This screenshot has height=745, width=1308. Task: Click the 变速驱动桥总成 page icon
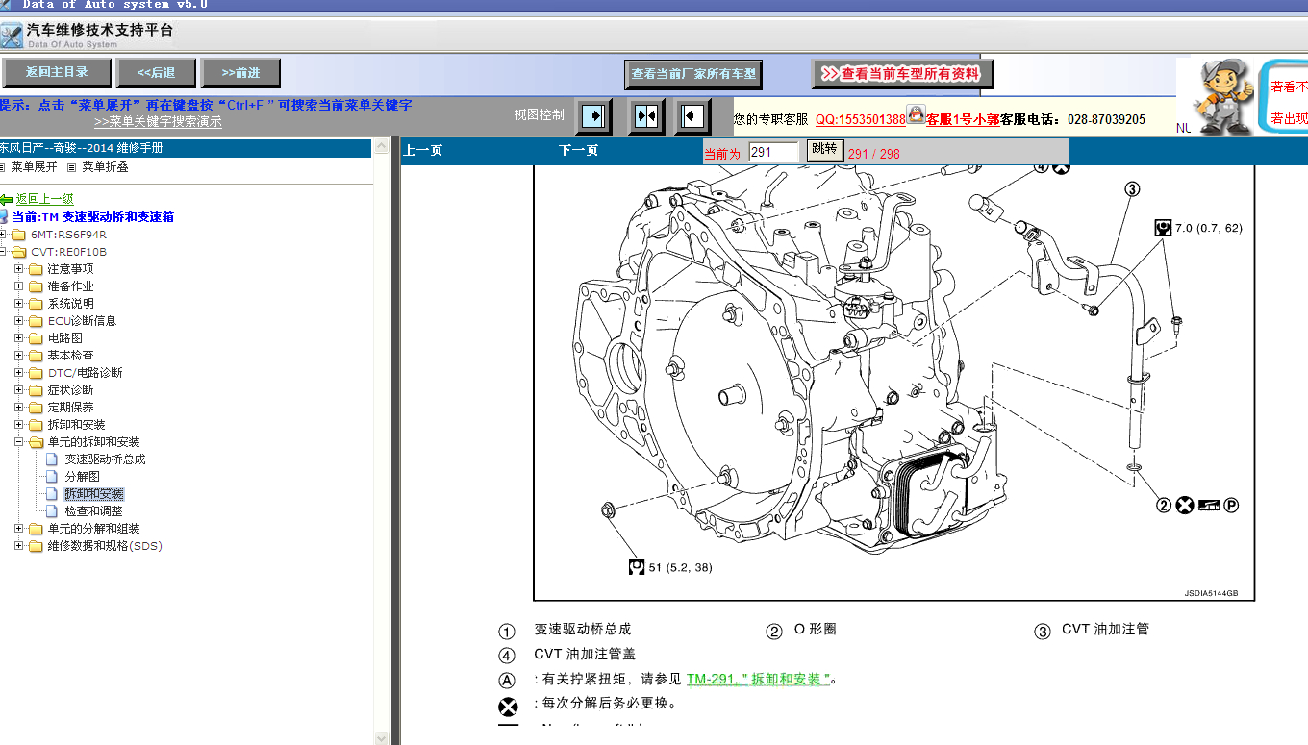(52, 459)
